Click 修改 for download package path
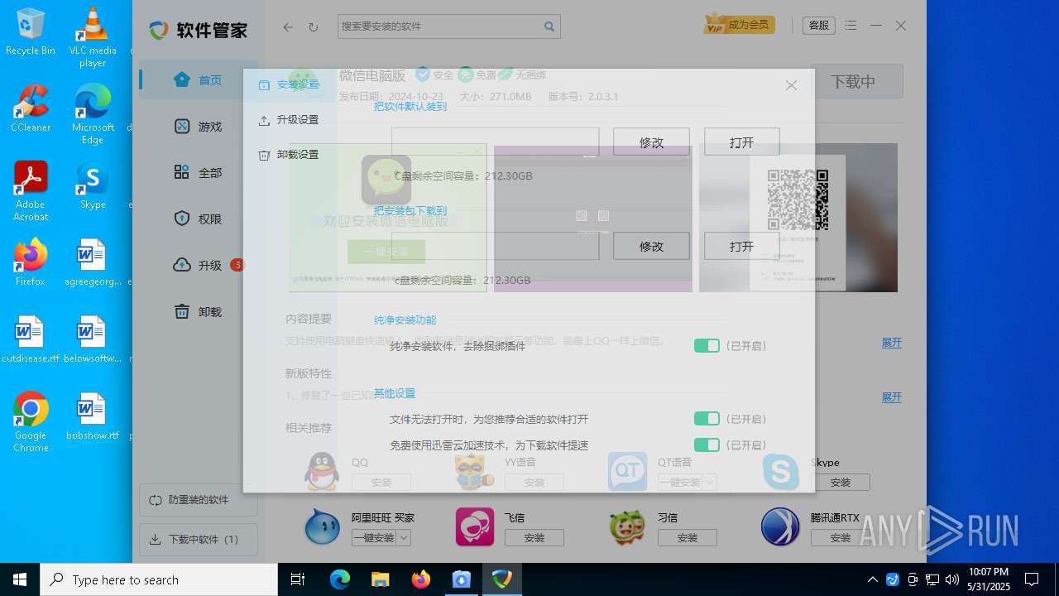The image size is (1059, 596). (x=651, y=246)
